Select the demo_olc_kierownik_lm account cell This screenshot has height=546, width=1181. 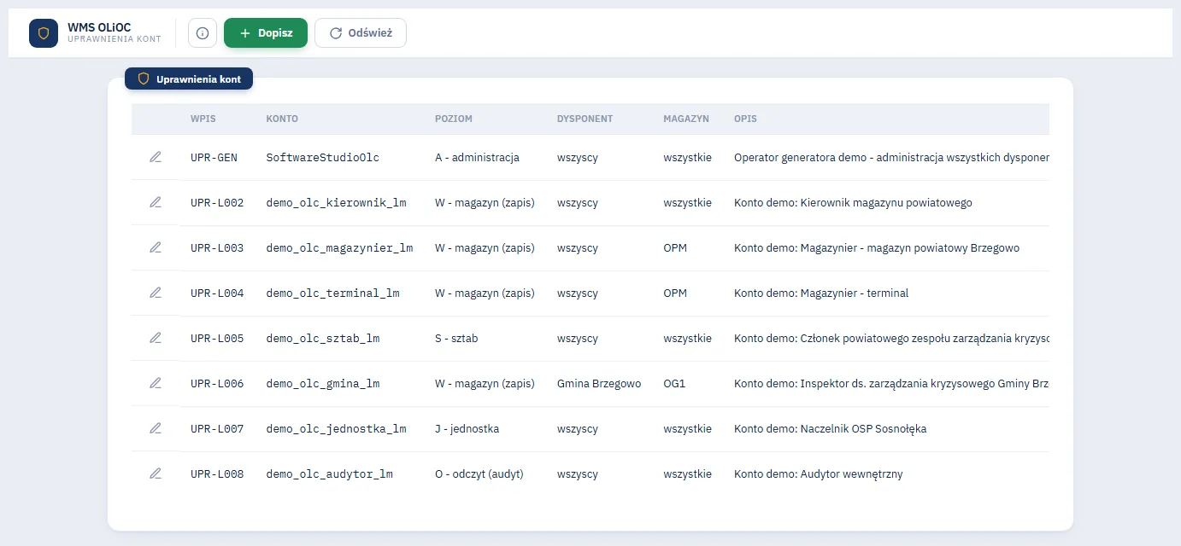(337, 203)
